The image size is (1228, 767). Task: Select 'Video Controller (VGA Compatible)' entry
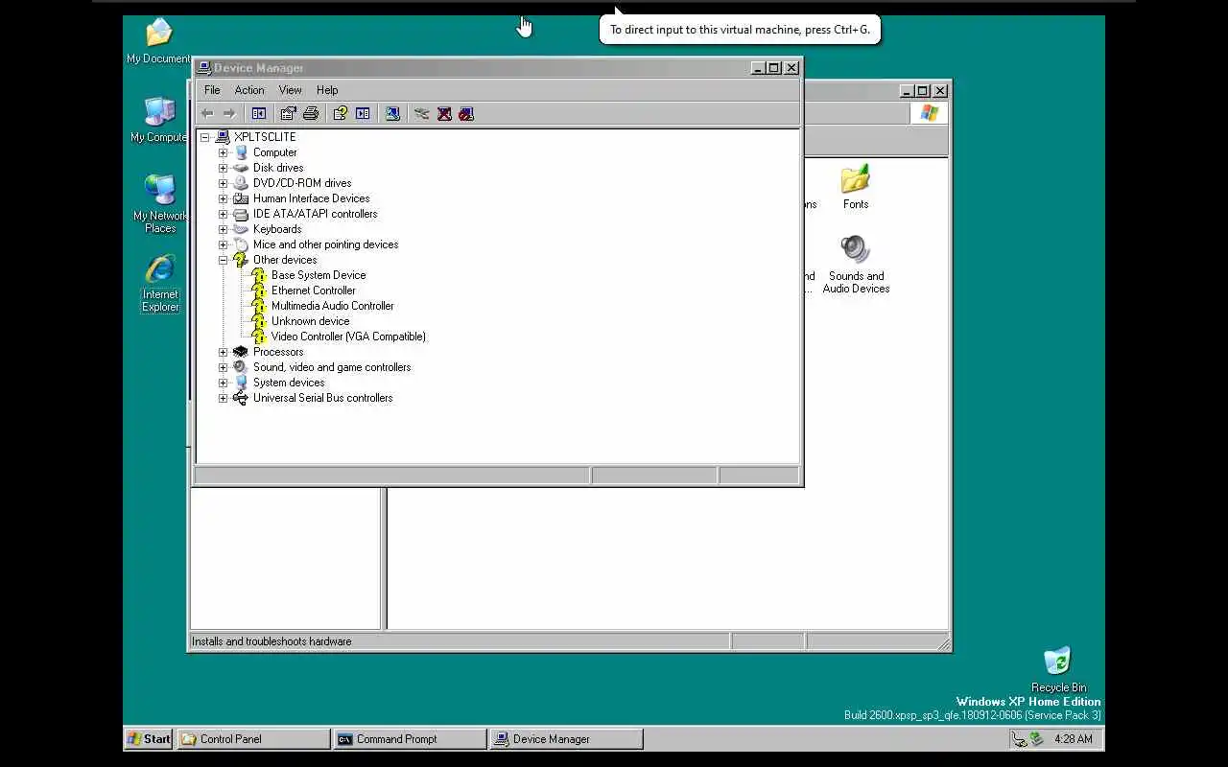(348, 337)
